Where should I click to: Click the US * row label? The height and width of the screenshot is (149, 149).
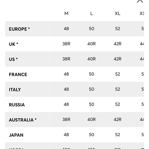click(13, 59)
